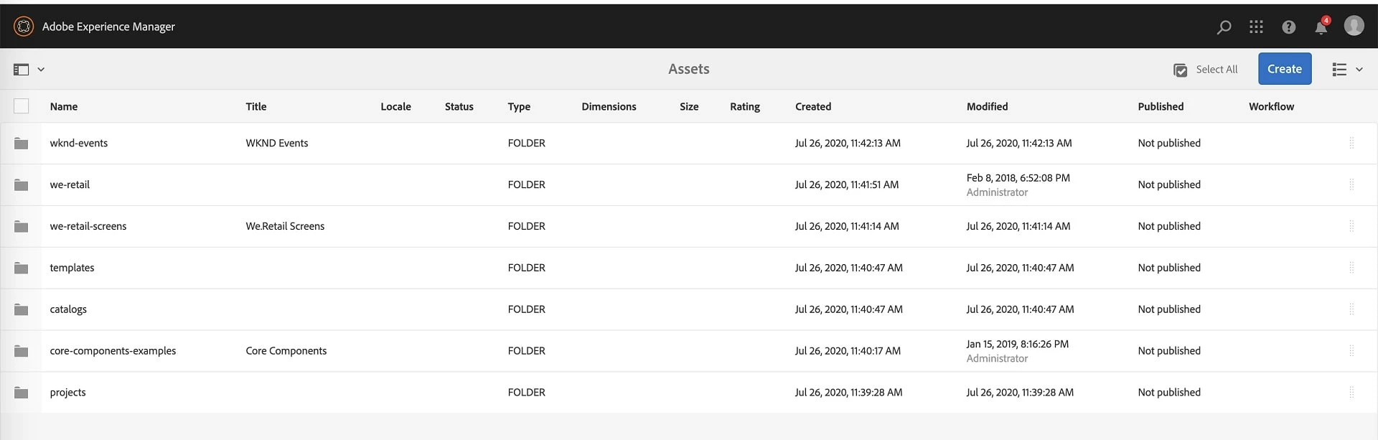Open the notifications bell icon

[1321, 27]
